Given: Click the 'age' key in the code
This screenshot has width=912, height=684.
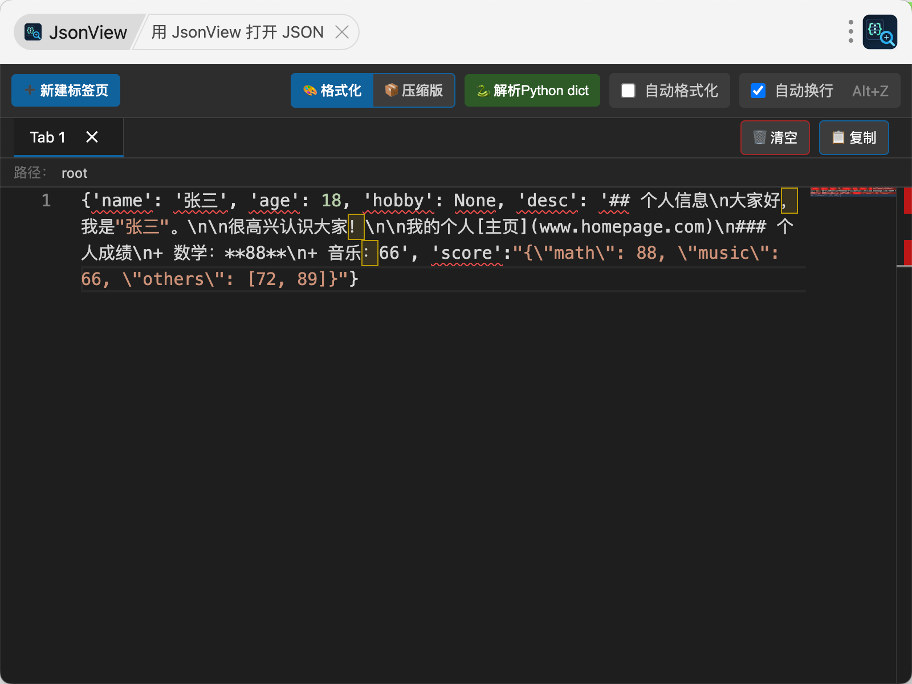Looking at the screenshot, I should (274, 201).
